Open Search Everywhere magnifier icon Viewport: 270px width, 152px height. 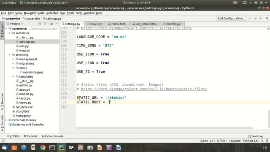tap(267, 19)
